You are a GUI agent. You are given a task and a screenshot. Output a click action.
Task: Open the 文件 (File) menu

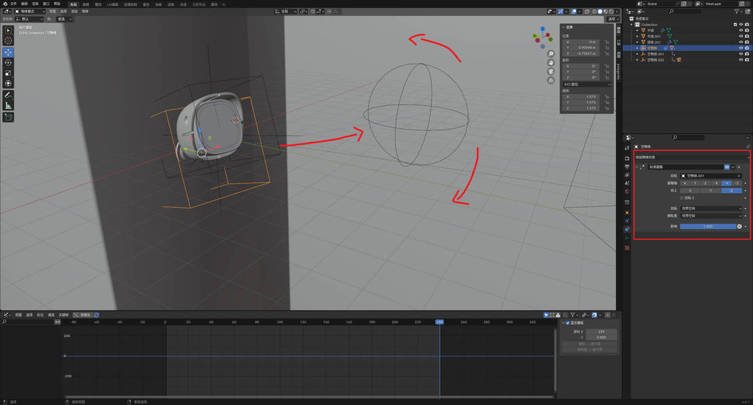click(14, 4)
